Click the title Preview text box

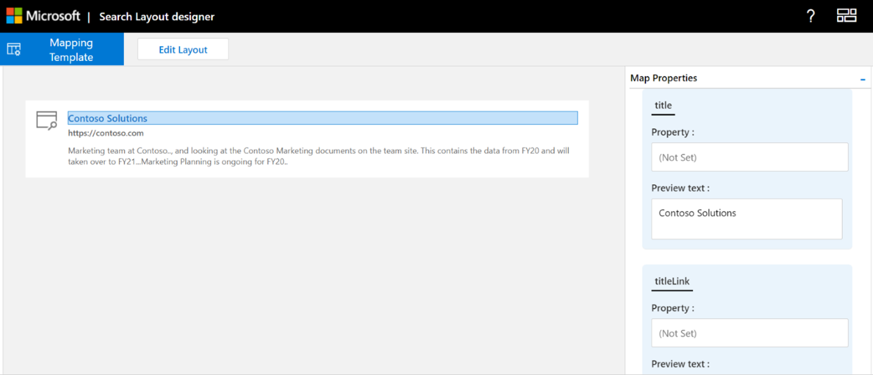[x=747, y=218]
